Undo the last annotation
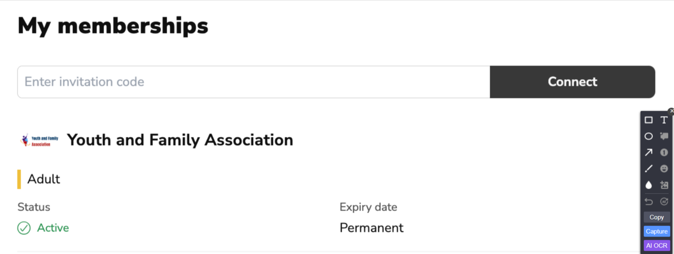The image size is (674, 254). tap(649, 202)
